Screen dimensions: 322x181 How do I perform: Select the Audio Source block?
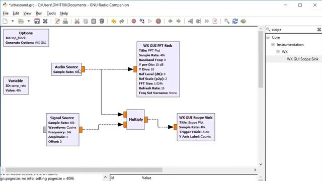click(x=66, y=69)
